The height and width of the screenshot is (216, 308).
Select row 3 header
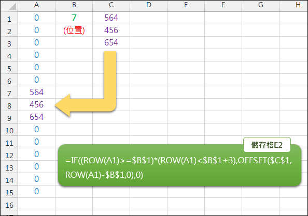tap(9, 43)
